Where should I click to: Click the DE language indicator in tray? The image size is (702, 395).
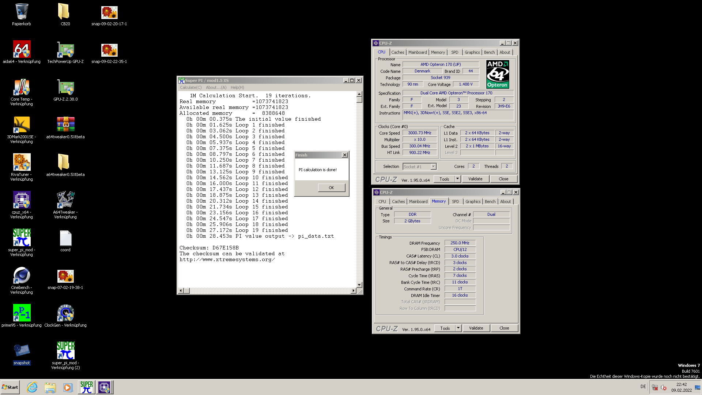643,387
